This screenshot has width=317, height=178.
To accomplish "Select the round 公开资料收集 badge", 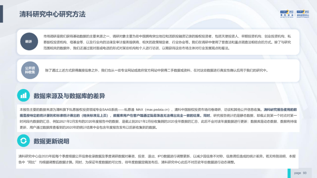I will pos(30,70).
